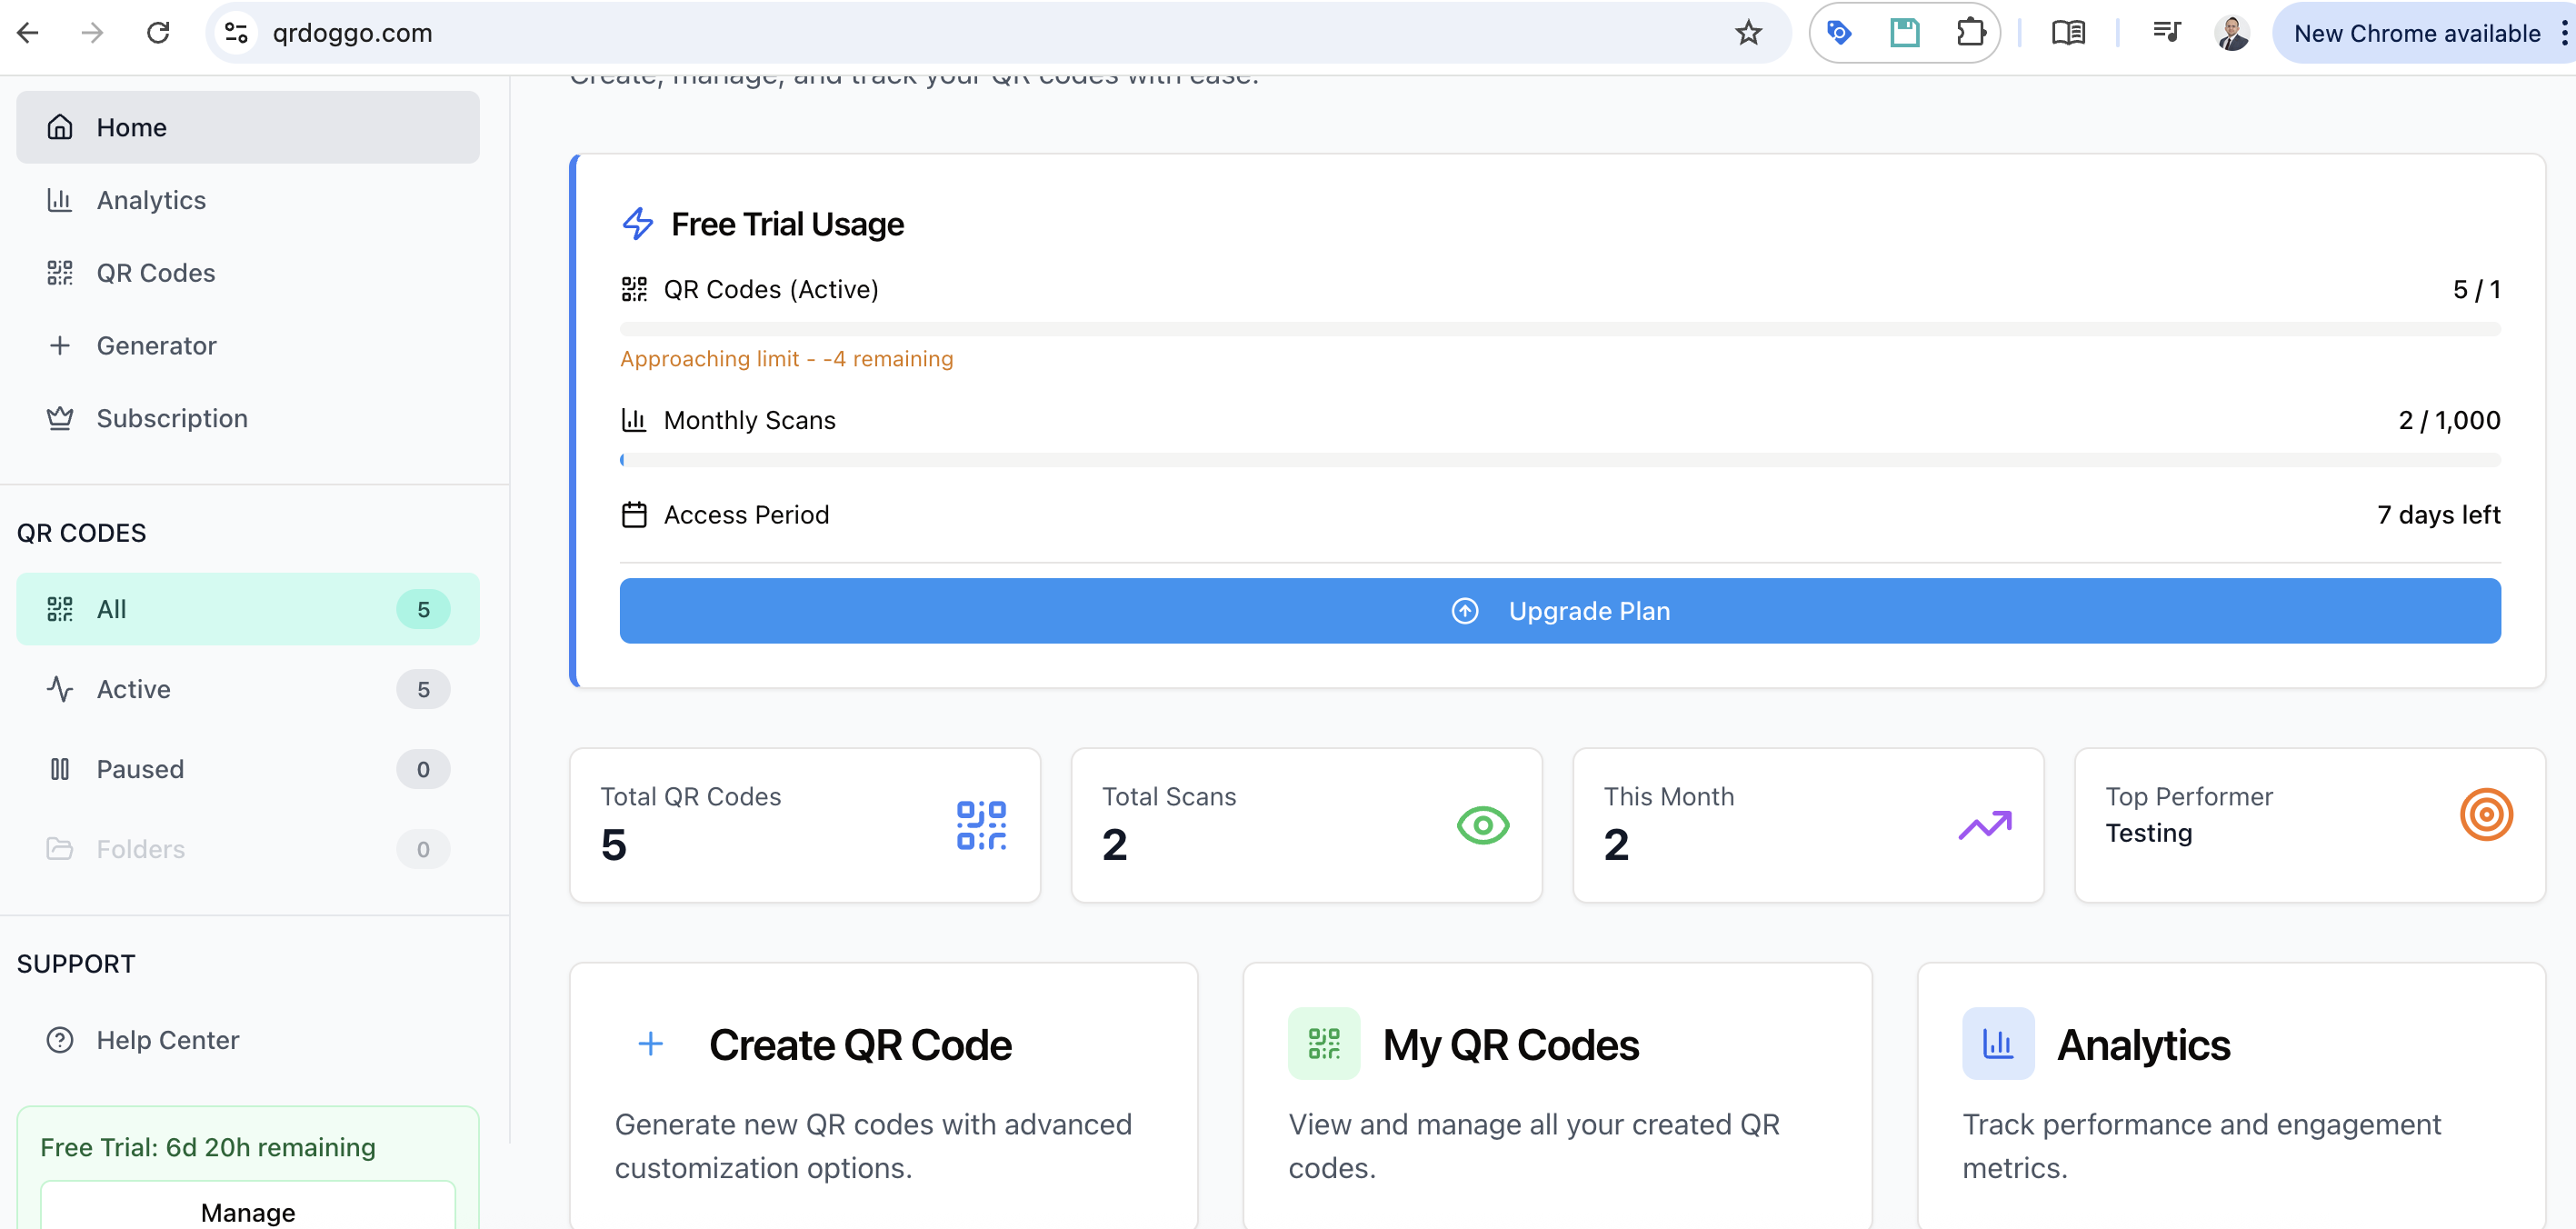Viewport: 2576px width, 1229px height.
Task: Click 'Free Trial: 6d 20h remaining' text
Action: pyautogui.click(x=208, y=1147)
